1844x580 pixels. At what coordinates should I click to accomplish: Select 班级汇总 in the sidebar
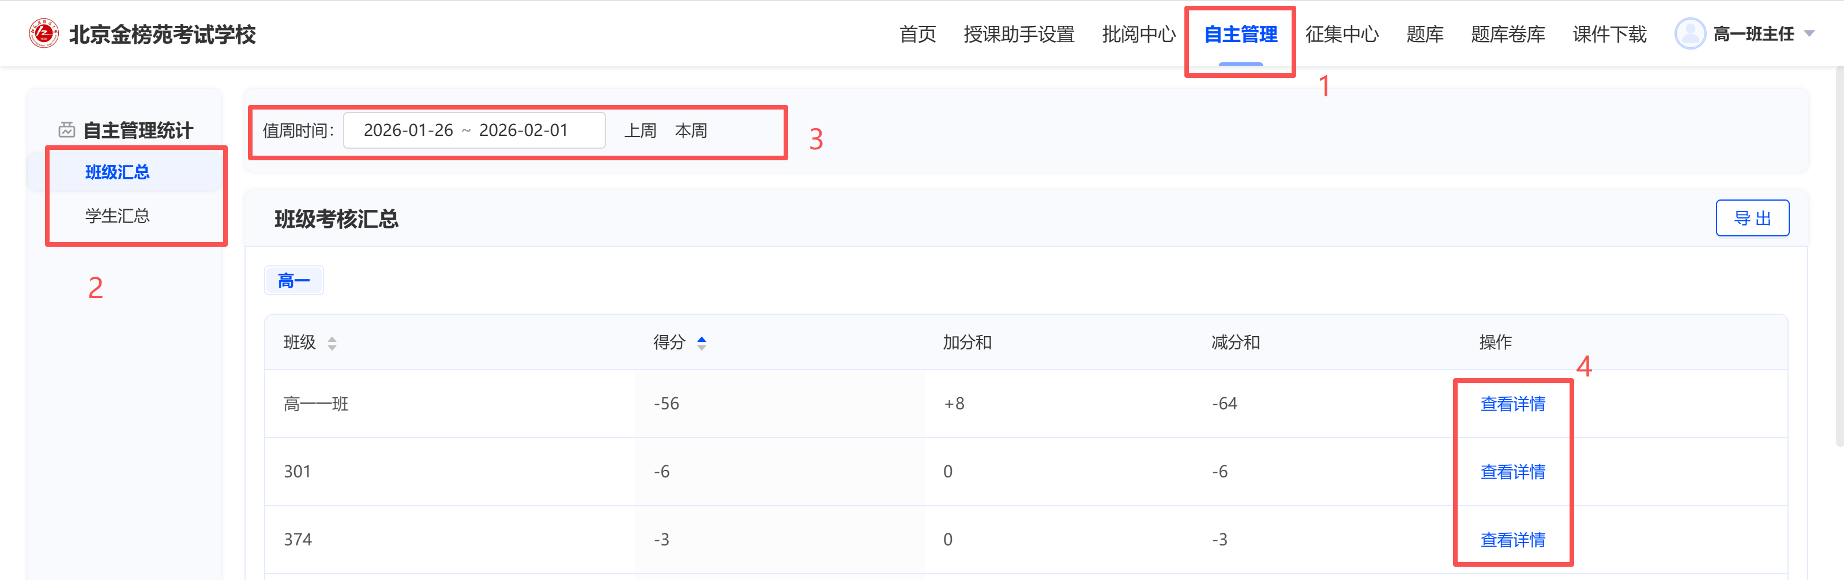pos(118,172)
